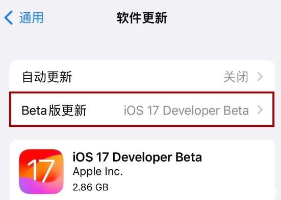Tap the Apple Inc. publisher label
281x200 pixels.
pyautogui.click(x=98, y=172)
